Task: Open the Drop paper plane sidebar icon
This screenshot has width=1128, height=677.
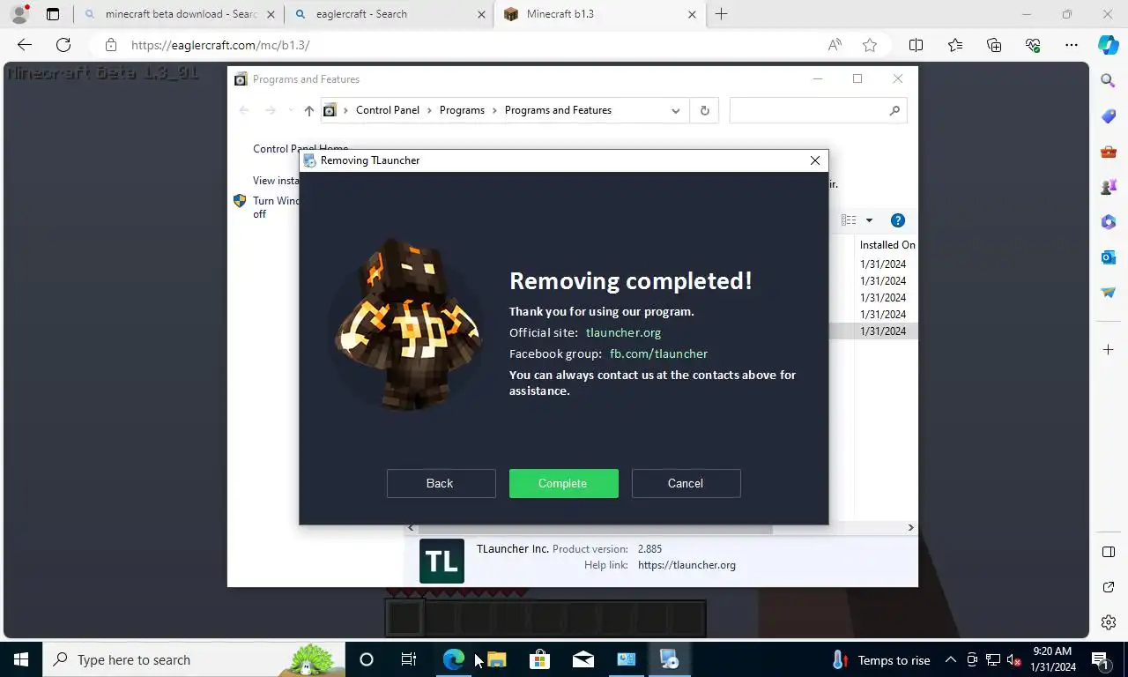Action: click(1109, 293)
